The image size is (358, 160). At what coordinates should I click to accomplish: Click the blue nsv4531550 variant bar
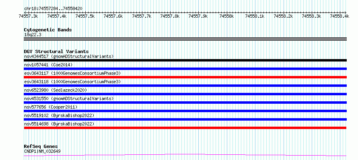click(x=185, y=103)
